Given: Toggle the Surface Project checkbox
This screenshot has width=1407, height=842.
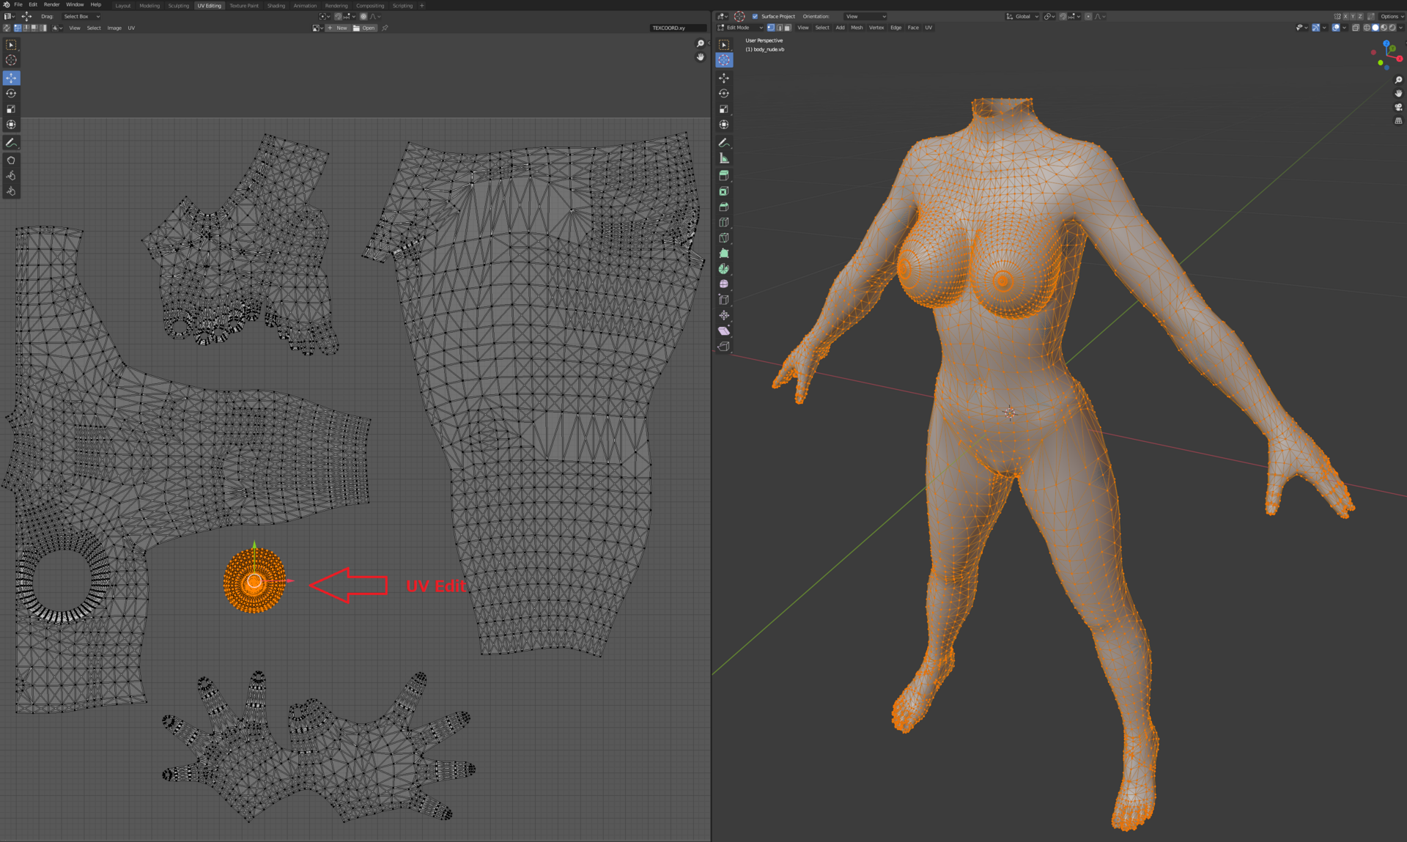Looking at the screenshot, I should (755, 16).
